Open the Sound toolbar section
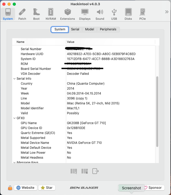 tap(100, 14)
